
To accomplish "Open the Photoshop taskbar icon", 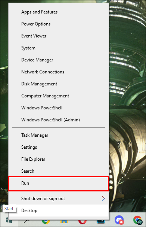I will pyautogui.click(x=100, y=221).
